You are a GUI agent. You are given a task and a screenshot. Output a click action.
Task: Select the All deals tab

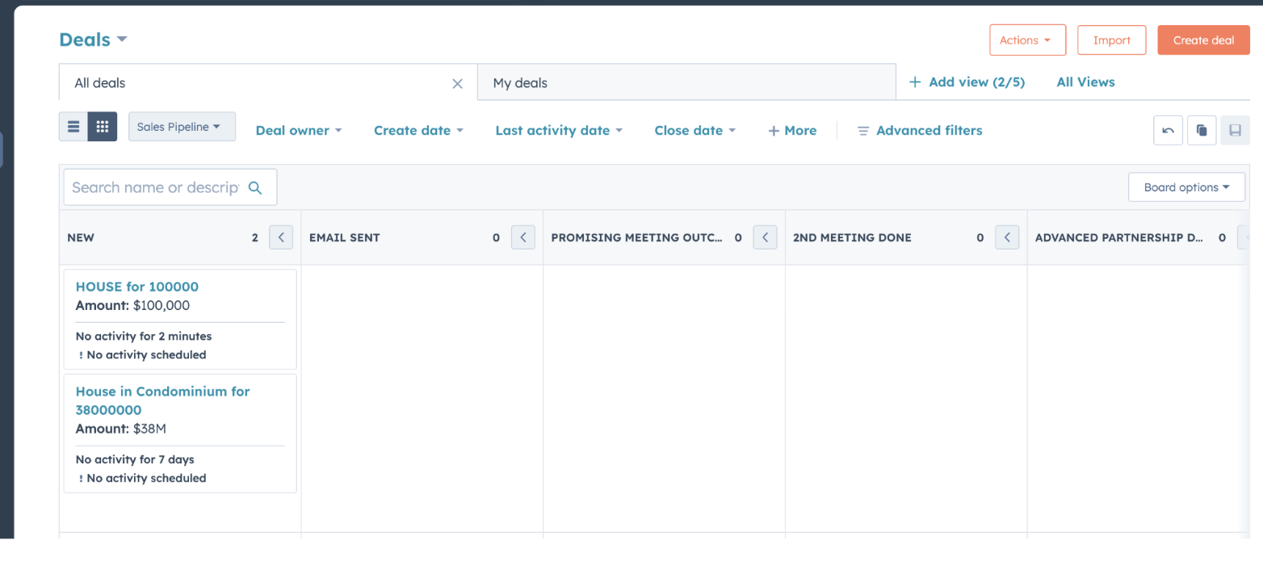coord(268,82)
